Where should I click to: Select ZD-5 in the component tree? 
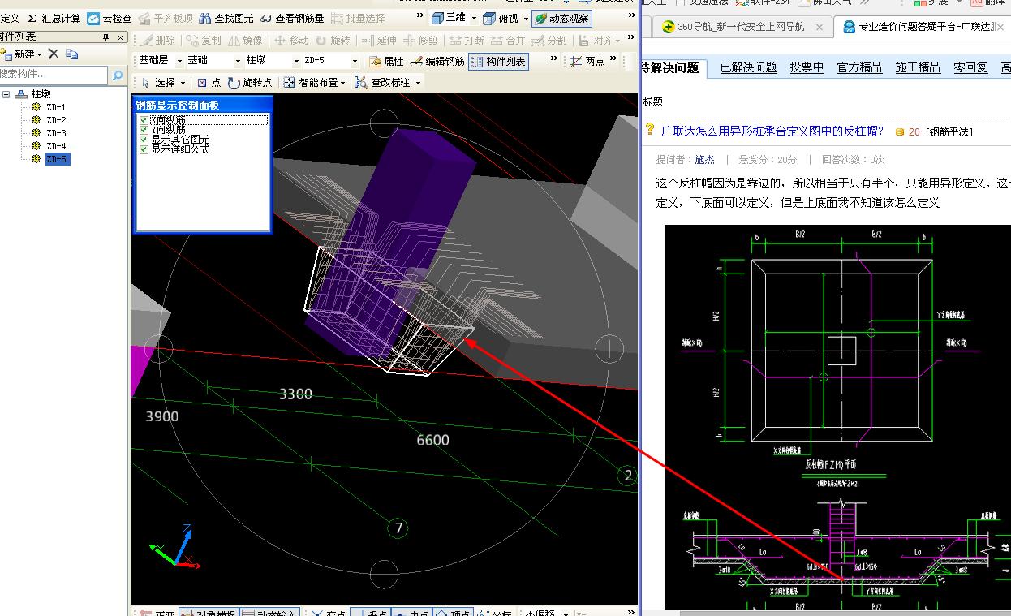coord(58,159)
